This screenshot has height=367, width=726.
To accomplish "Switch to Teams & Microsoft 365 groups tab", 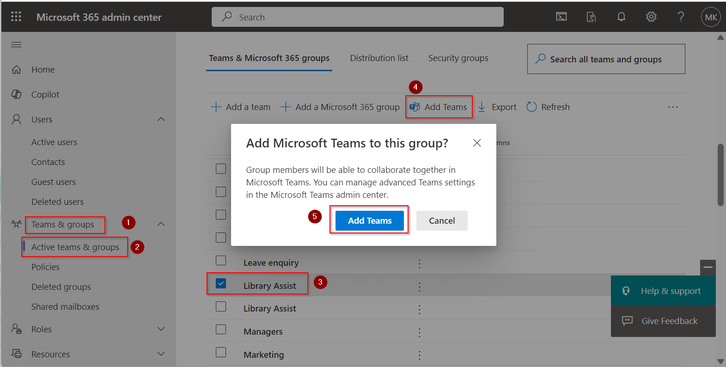I will click(x=269, y=58).
